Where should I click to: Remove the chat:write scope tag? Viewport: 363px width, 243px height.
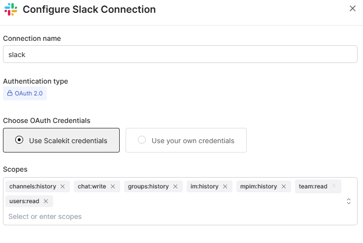pyautogui.click(x=112, y=186)
